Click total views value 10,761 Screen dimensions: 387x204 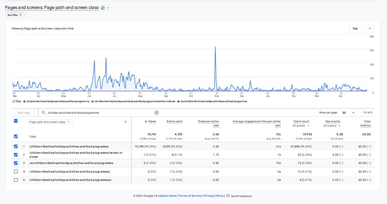(152, 134)
